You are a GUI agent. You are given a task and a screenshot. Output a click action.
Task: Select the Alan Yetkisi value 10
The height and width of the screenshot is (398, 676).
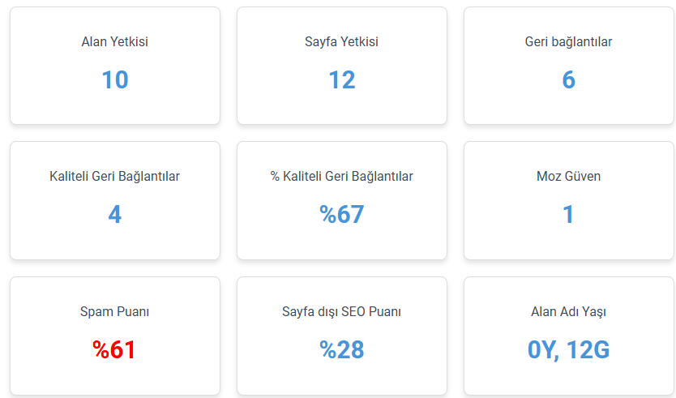point(115,79)
